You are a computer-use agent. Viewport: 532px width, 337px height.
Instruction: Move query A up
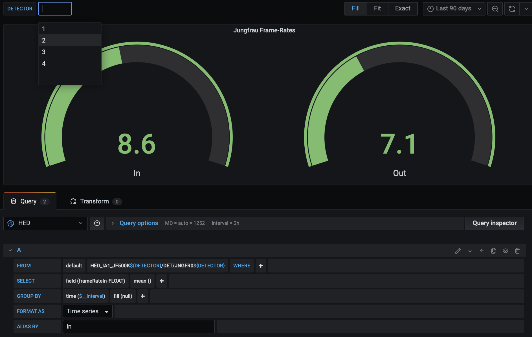pos(482,251)
